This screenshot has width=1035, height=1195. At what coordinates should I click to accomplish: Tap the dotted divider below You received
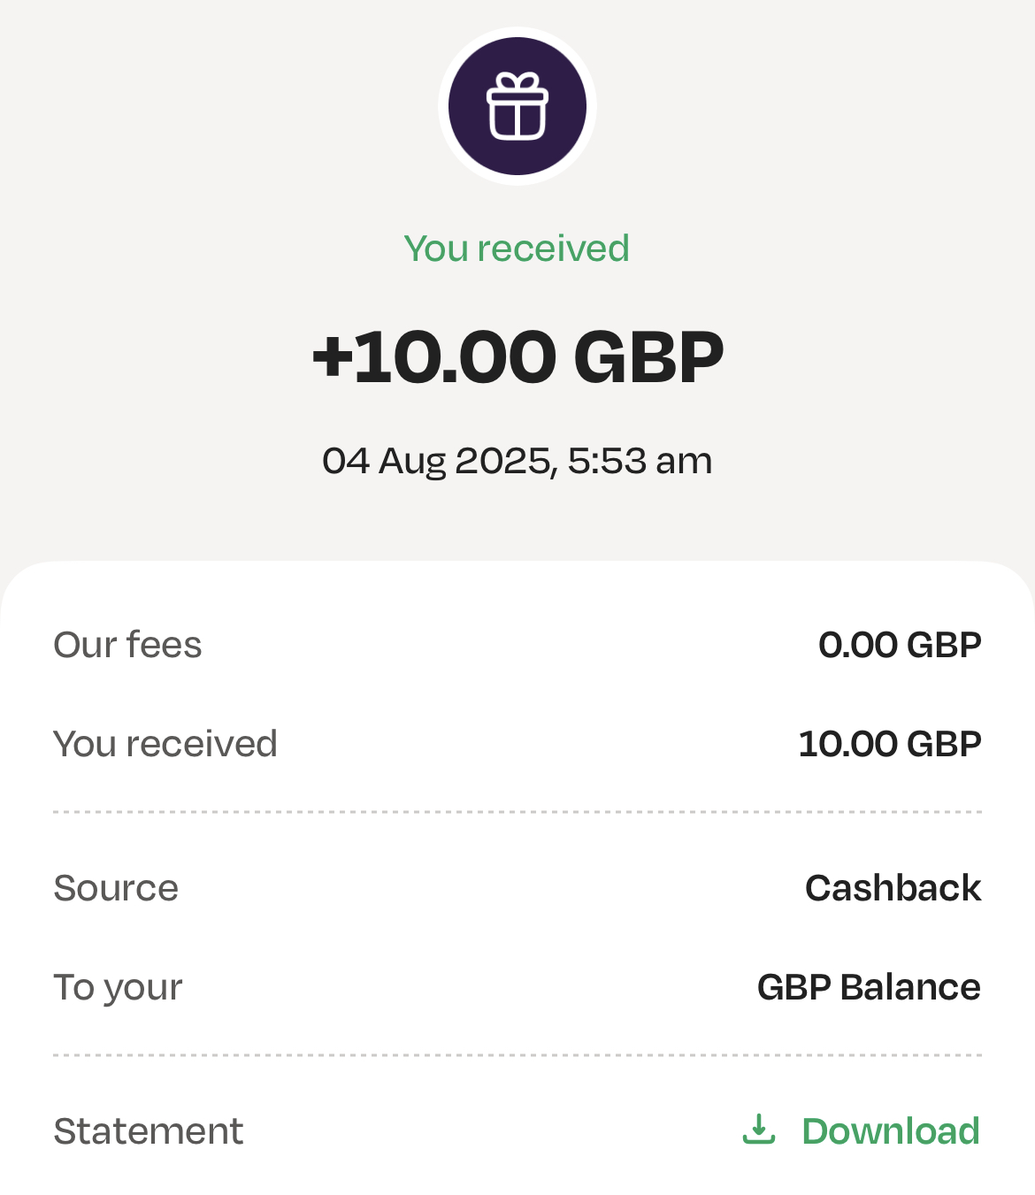click(517, 812)
